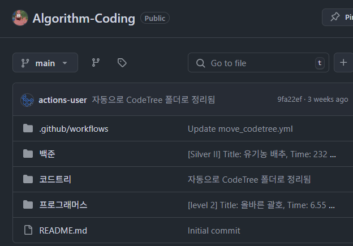The image size is (353, 246).
Task: Open the '[level 2] Title: 올바른 괄호' commit
Action: pyautogui.click(x=257, y=205)
